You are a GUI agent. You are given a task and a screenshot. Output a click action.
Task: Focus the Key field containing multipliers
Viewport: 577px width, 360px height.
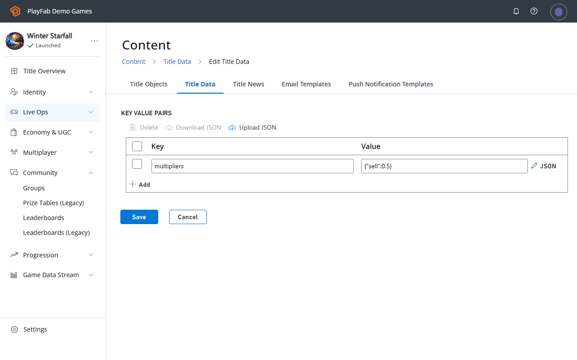252,166
